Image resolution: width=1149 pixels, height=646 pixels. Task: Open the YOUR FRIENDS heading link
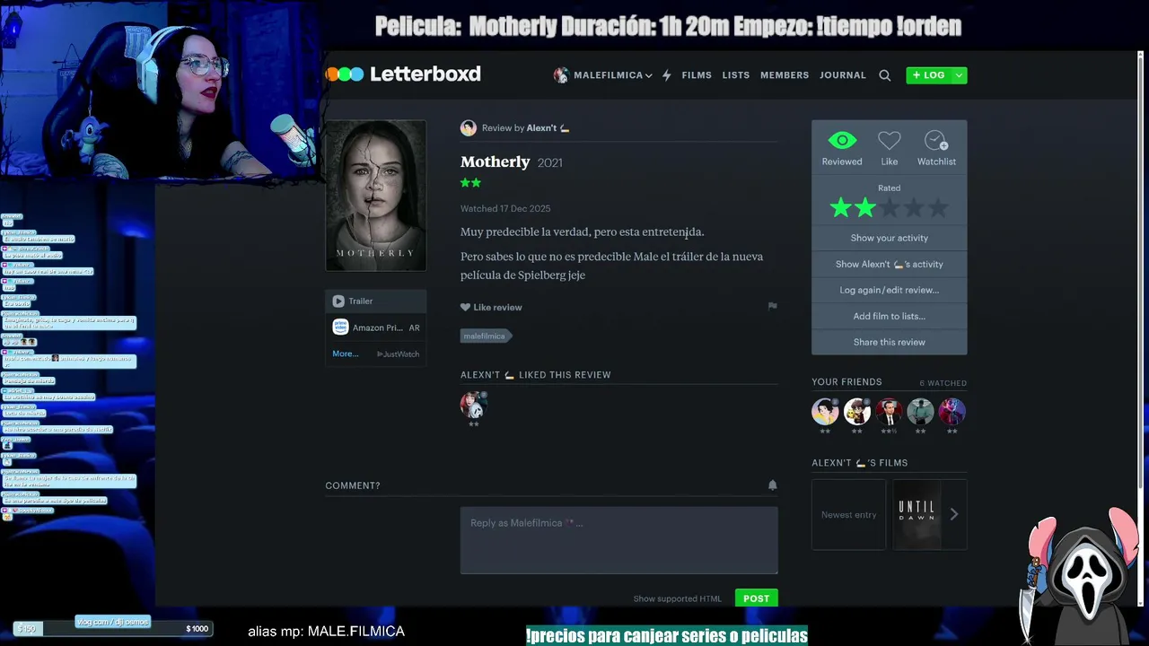point(846,382)
